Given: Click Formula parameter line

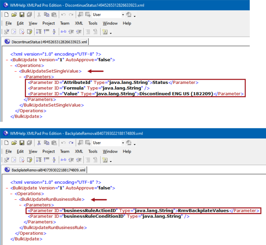Looking at the screenshot, I should [89, 88].
